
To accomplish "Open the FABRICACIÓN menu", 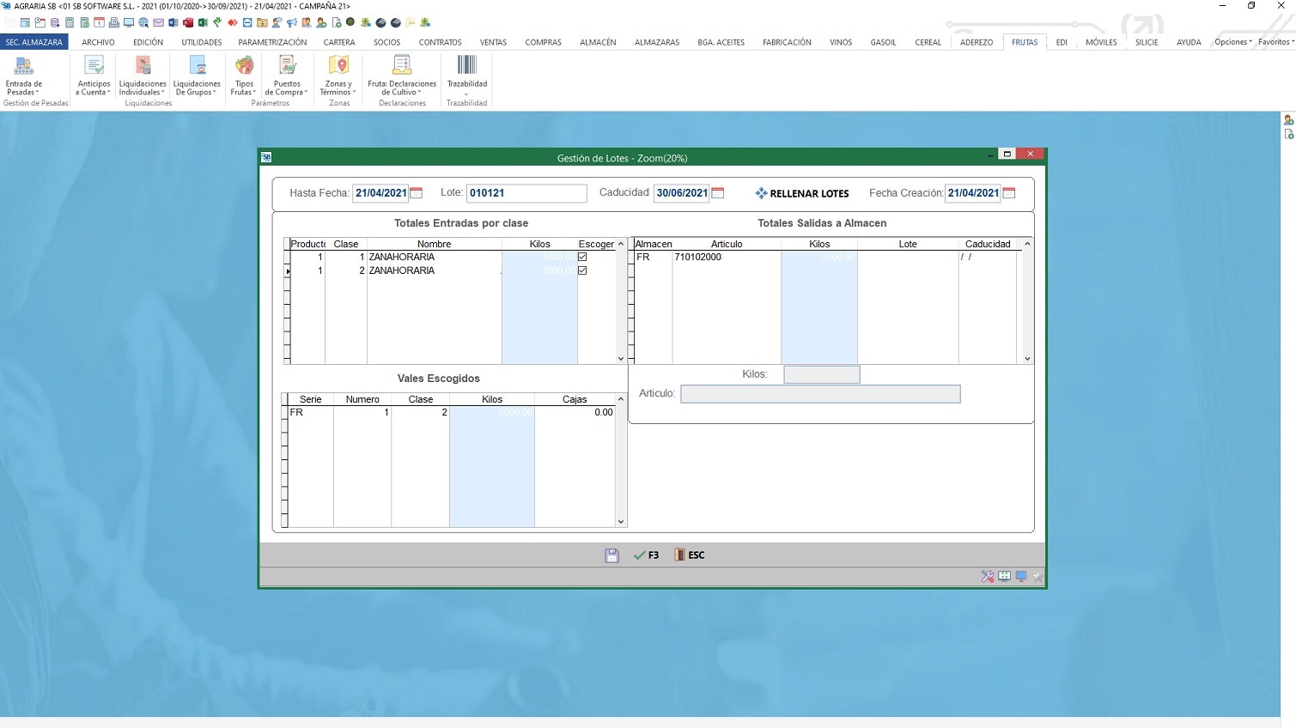I will [787, 42].
